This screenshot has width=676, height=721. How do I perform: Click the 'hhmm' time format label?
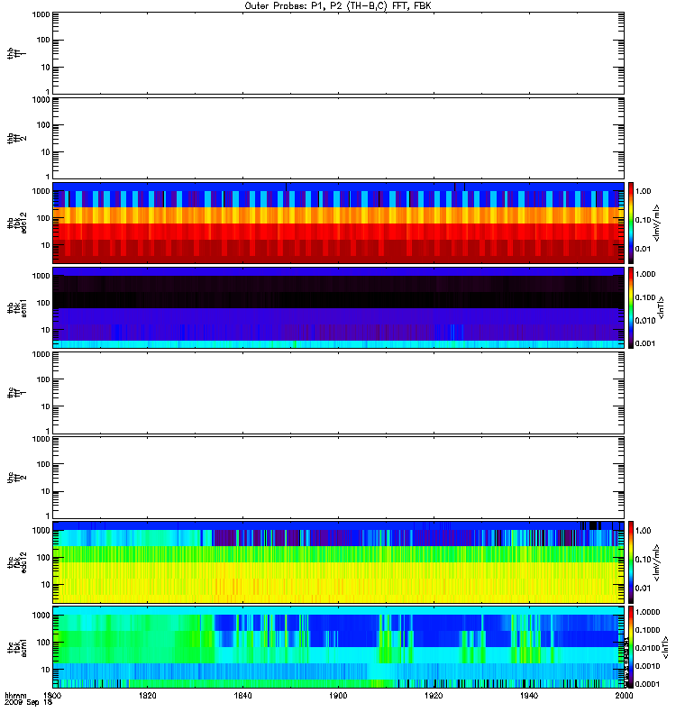click(x=16, y=696)
